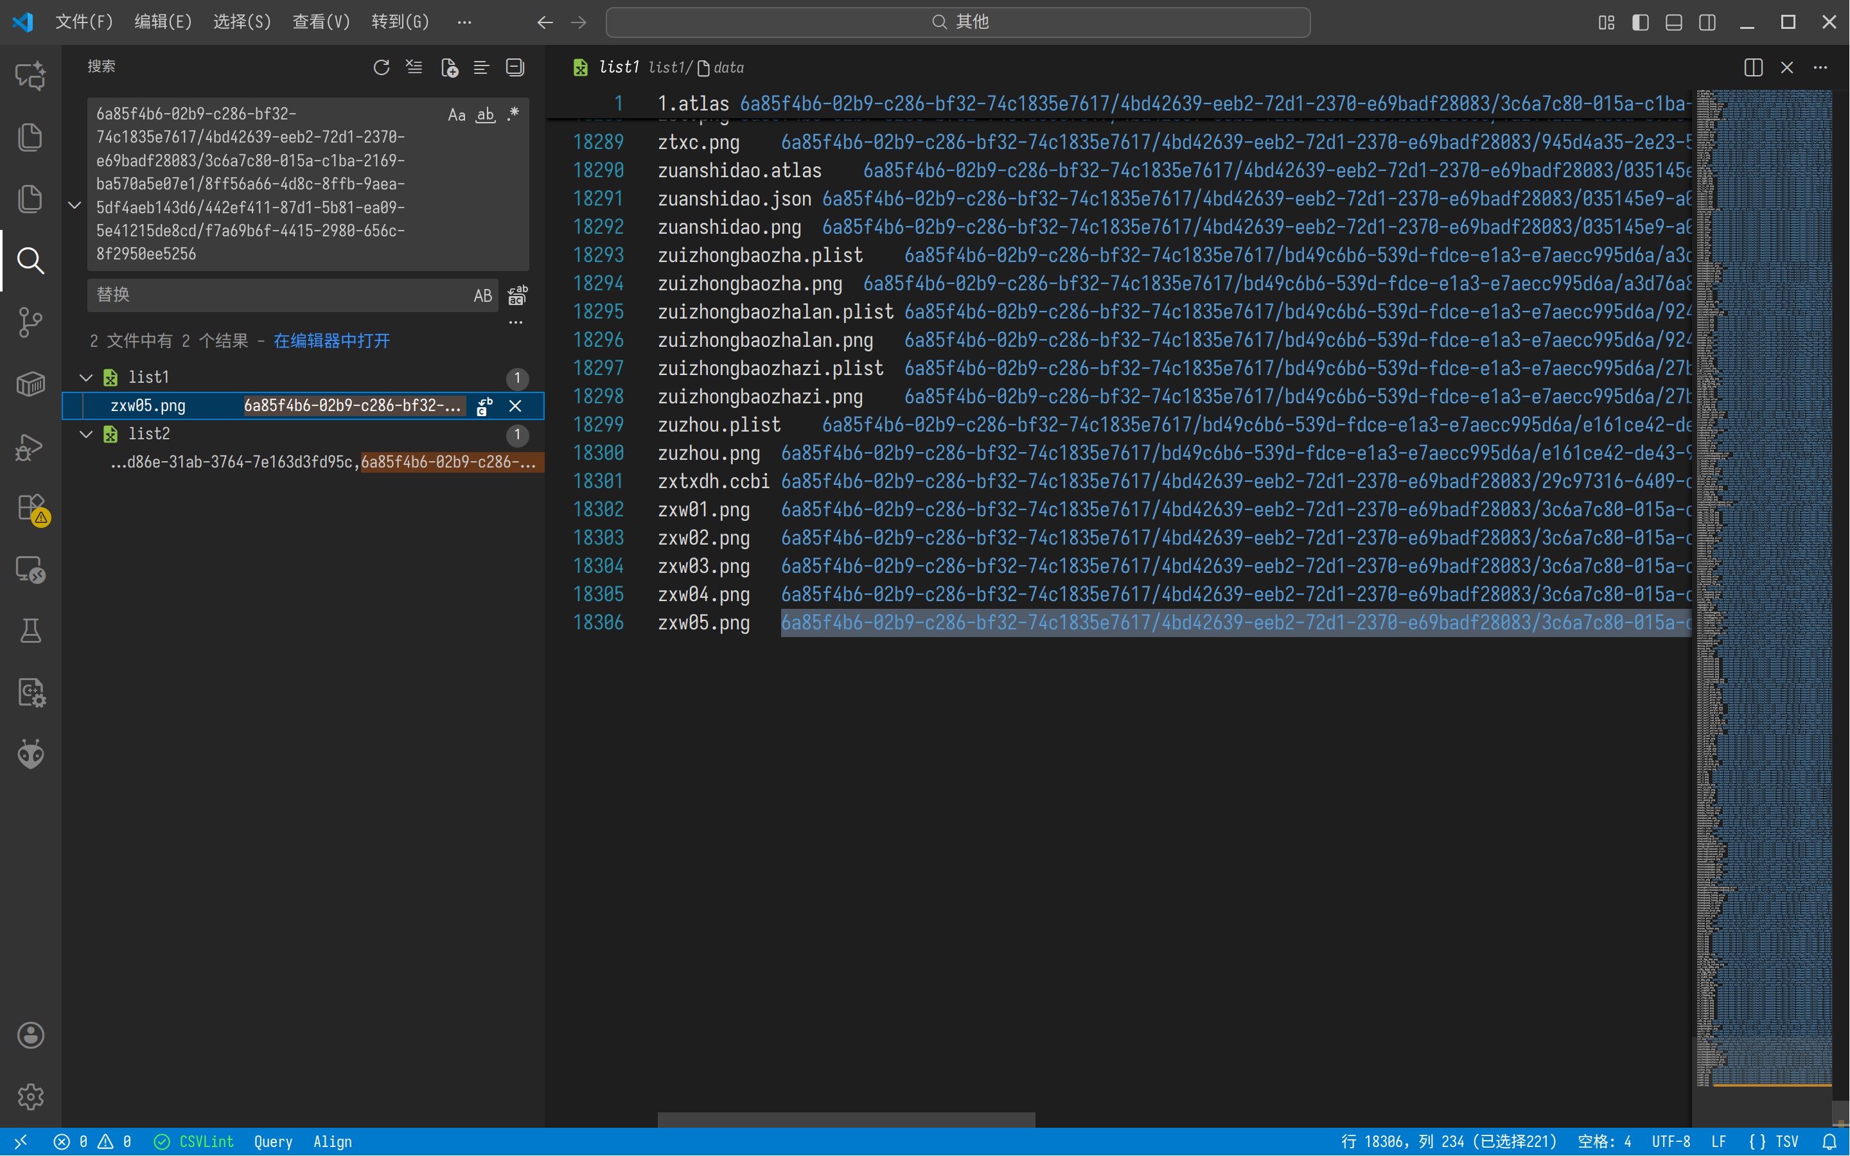Open Run and Debug view
1850x1156 pixels.
tap(31, 446)
